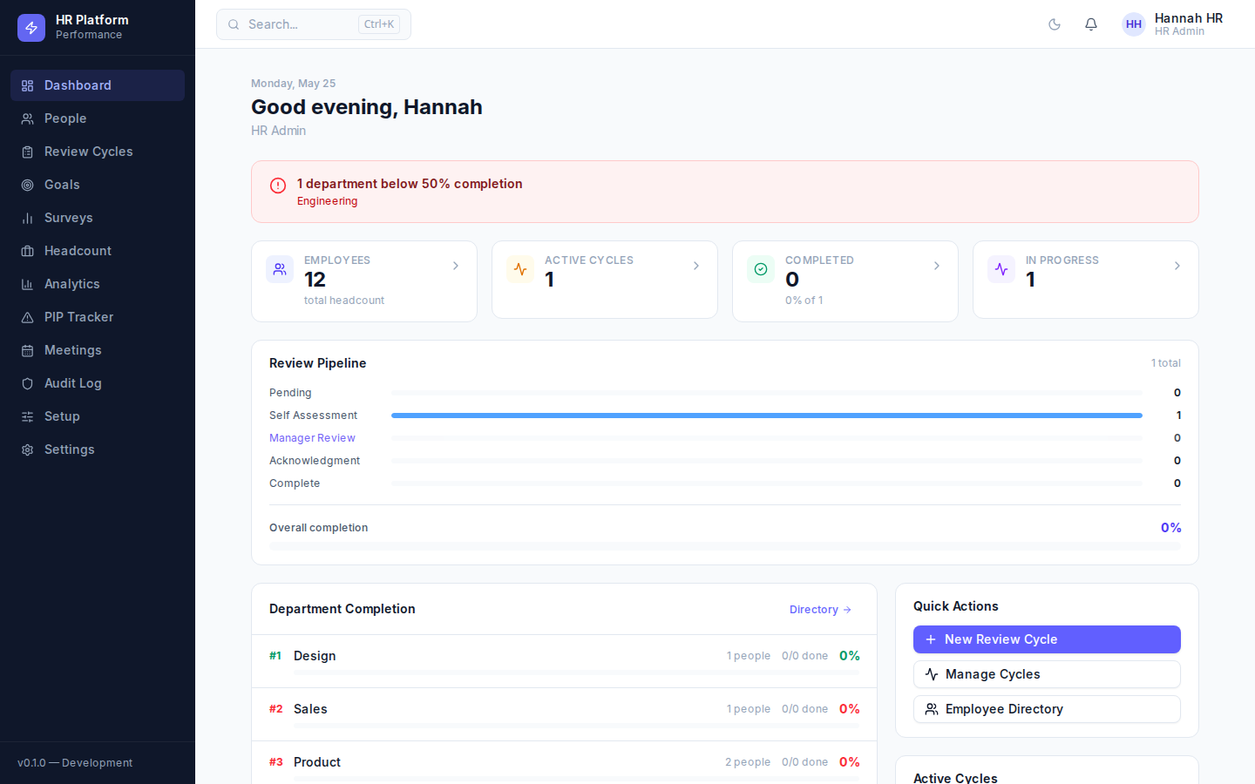
Task: Click the Engineering text in alert banner
Action: pyautogui.click(x=327, y=201)
